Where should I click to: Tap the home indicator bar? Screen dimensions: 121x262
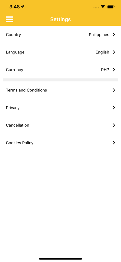pyautogui.click(x=60, y=259)
